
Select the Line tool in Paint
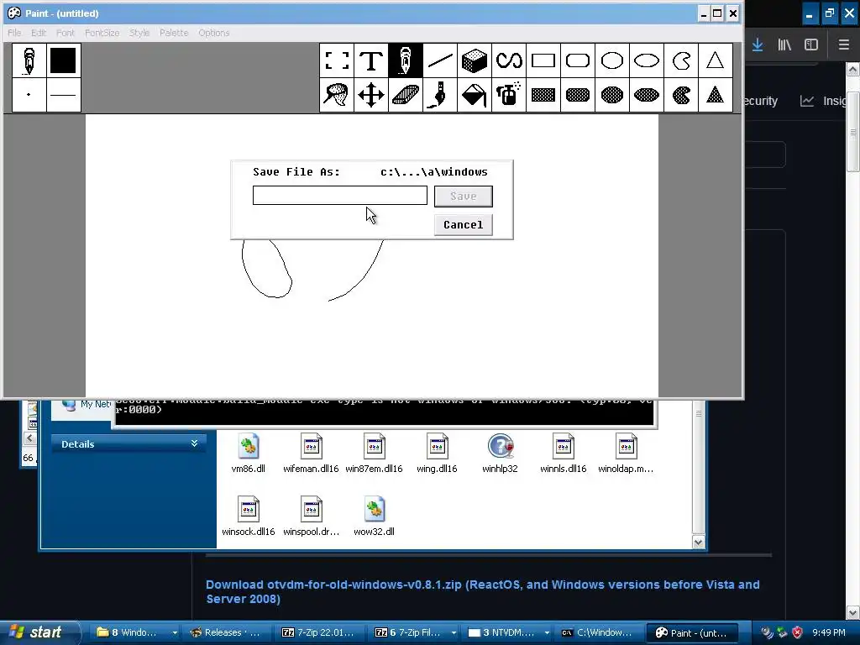(x=440, y=60)
